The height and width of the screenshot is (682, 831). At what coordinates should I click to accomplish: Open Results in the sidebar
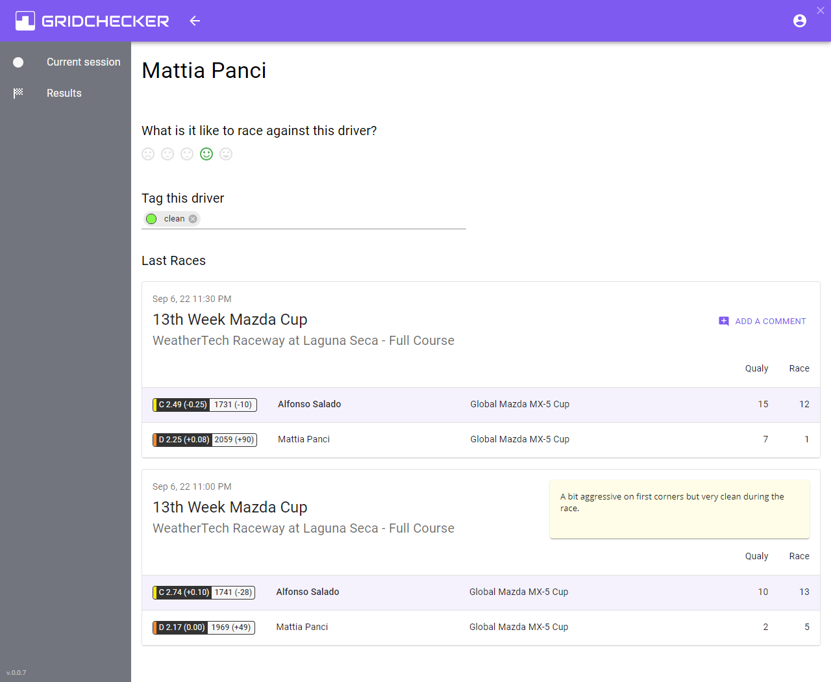pos(64,94)
